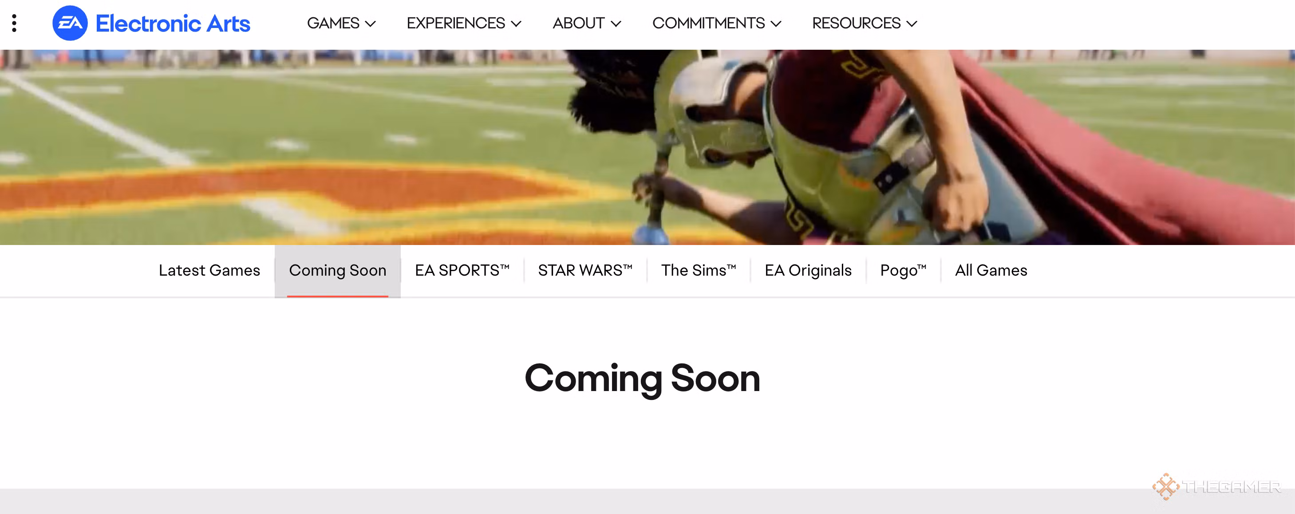Viewport: 1295px width, 514px height.
Task: Open the ABOUT navigation menu
Action: (587, 23)
